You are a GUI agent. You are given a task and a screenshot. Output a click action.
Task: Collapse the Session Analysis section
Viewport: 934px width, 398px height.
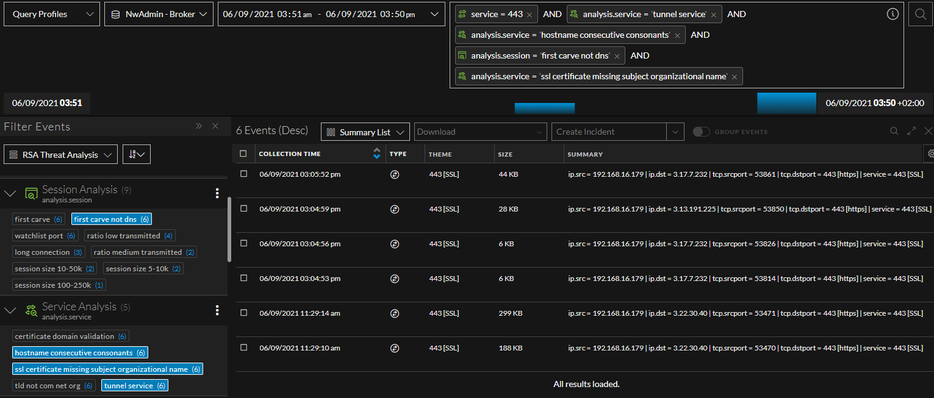click(10, 193)
